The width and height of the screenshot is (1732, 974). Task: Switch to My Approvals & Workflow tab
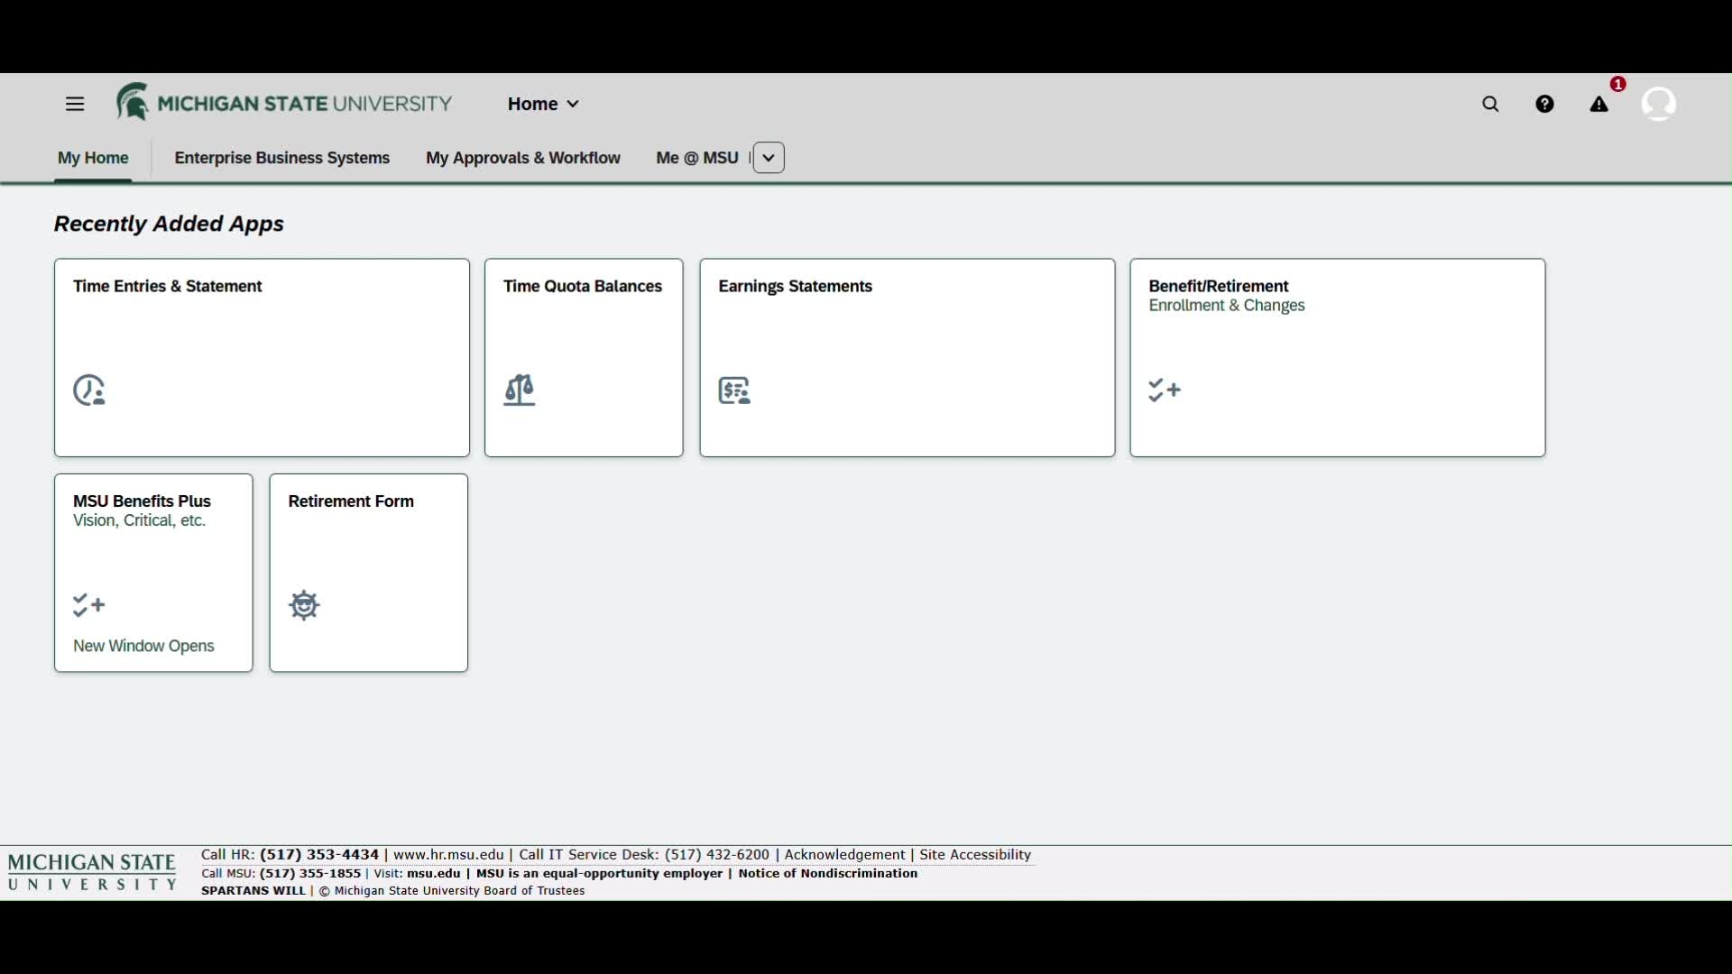523,158
